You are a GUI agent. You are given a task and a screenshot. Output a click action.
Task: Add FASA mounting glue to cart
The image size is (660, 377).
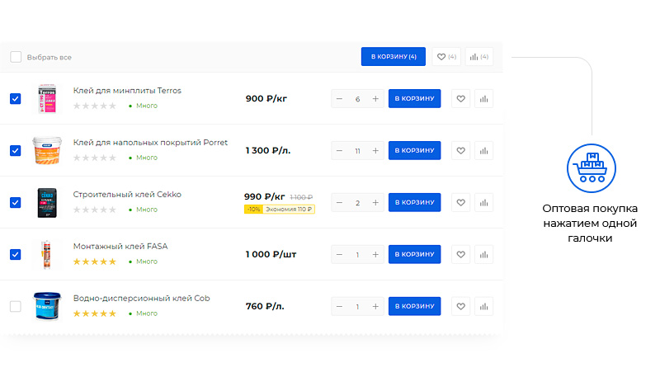pos(414,254)
